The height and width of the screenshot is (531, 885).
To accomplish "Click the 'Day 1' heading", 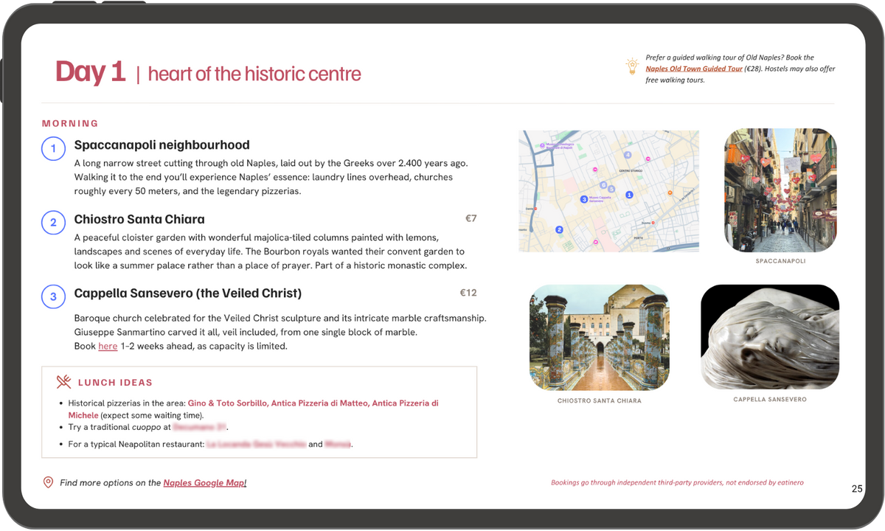I will 90,72.
